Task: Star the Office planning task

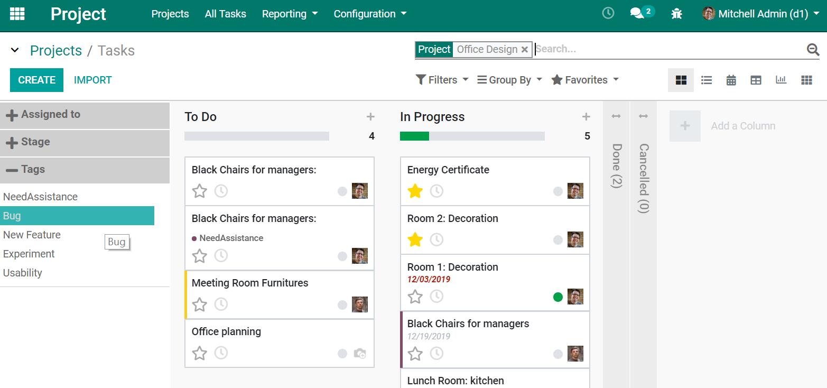Action: pyautogui.click(x=199, y=353)
